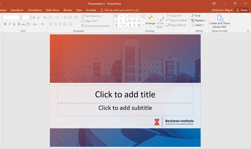Screen dimensions: 251x149
Task: Switch to the Review tab
Action: click(x=68, y=10)
